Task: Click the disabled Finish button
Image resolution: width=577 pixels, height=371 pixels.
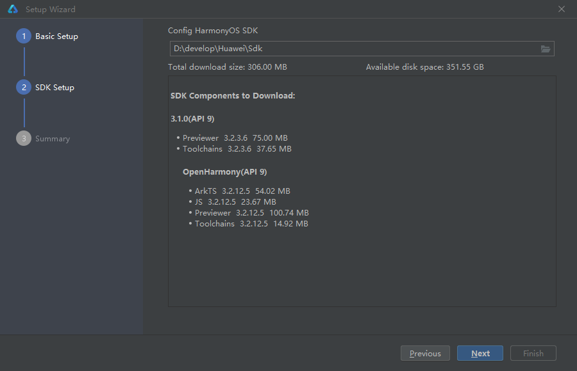Action: click(533, 353)
